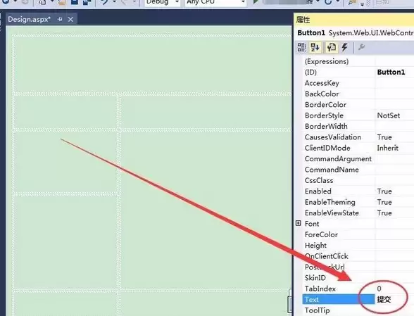Click the top table cell in the designer
The height and width of the screenshot is (316, 414).
pos(152,64)
